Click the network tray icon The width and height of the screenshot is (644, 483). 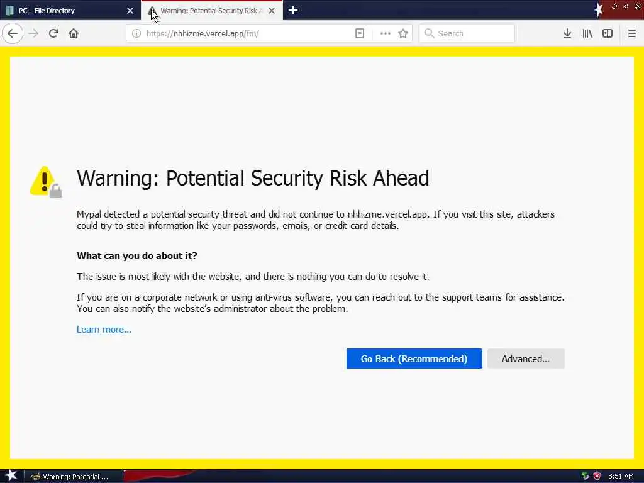[x=586, y=476]
